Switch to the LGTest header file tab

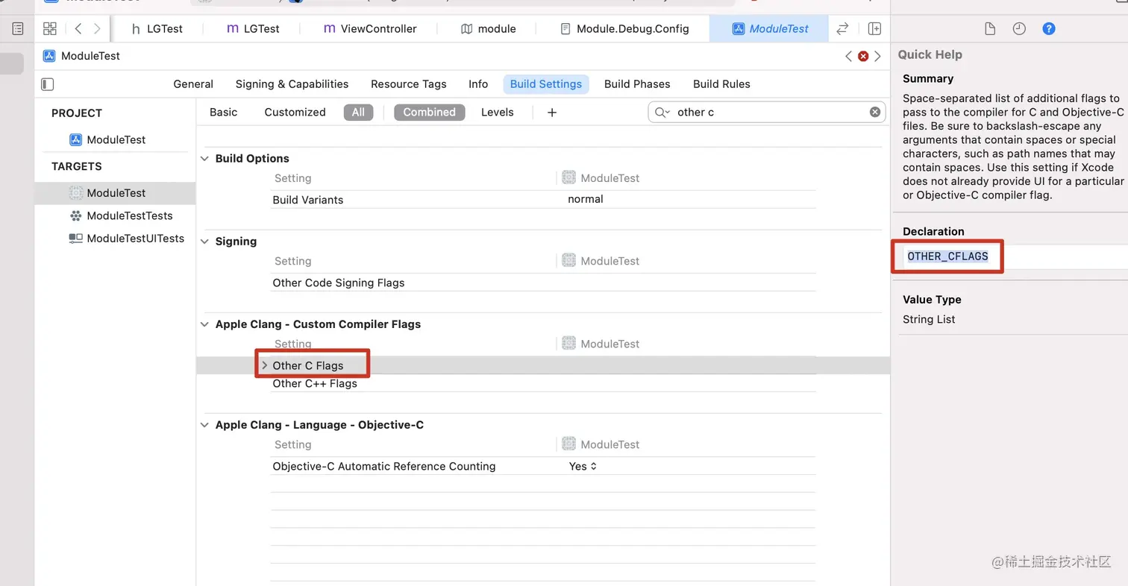[x=156, y=29]
